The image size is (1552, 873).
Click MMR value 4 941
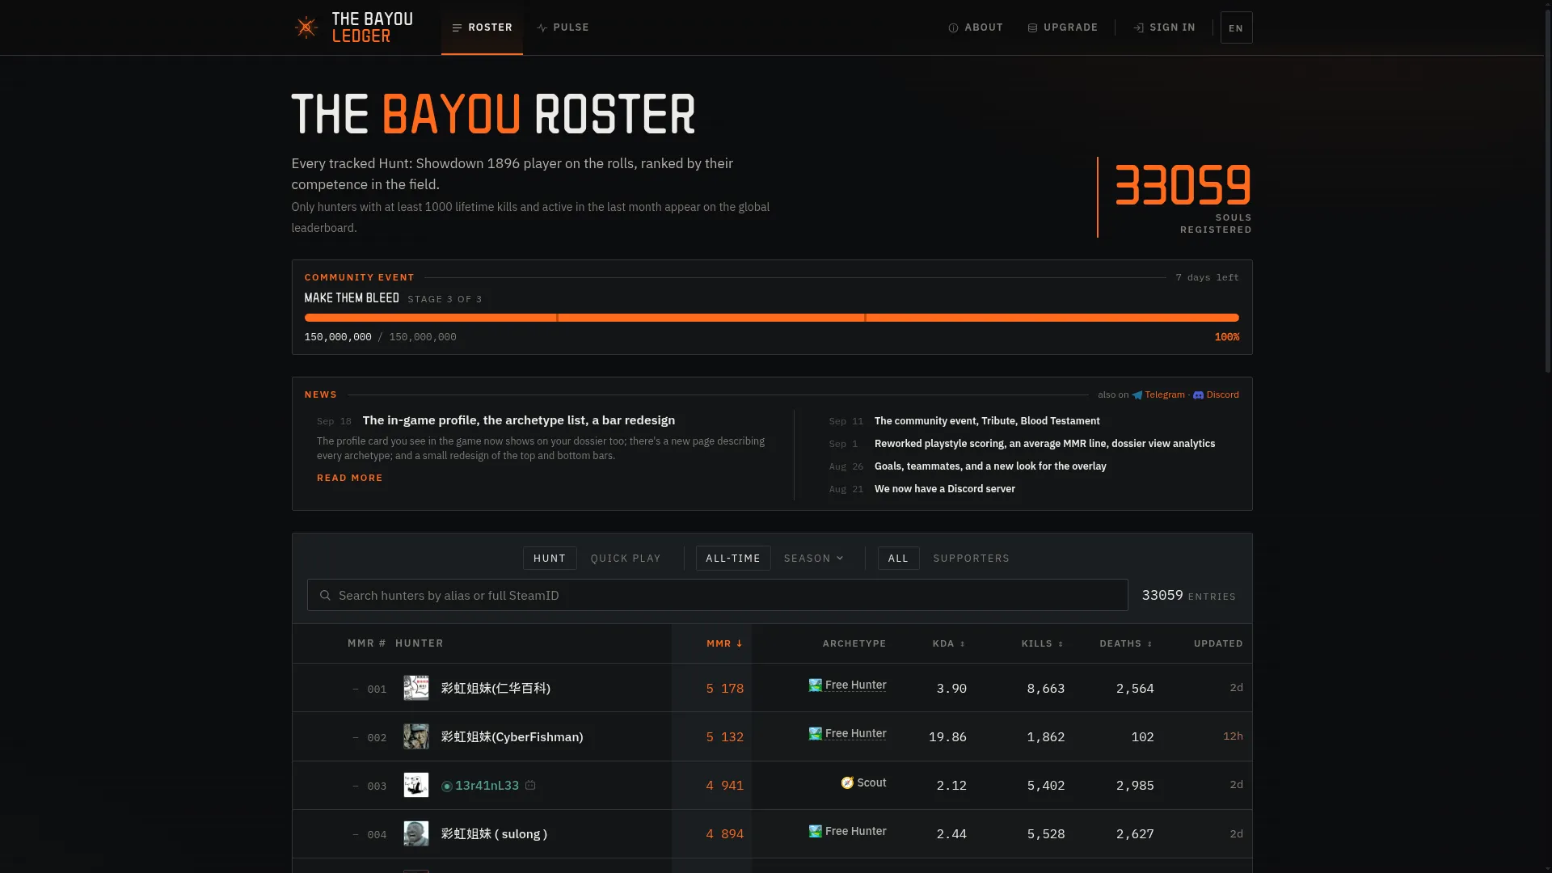(724, 786)
